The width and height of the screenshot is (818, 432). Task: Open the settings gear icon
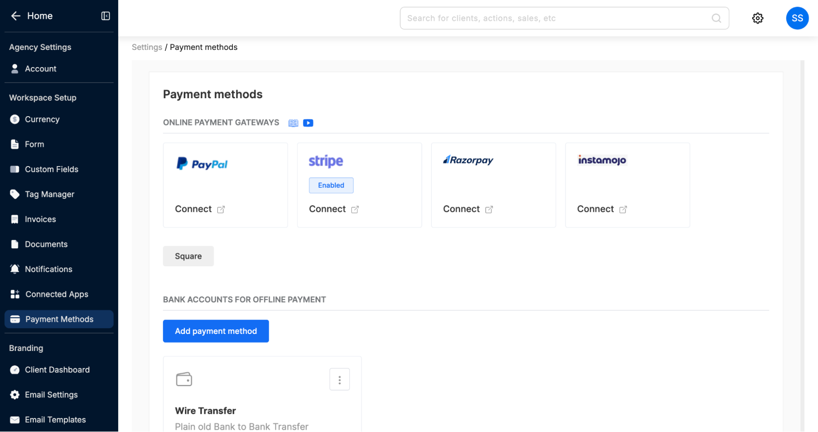pyautogui.click(x=757, y=18)
